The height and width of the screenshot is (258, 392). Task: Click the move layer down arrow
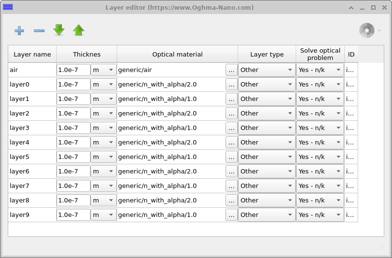coord(59,30)
